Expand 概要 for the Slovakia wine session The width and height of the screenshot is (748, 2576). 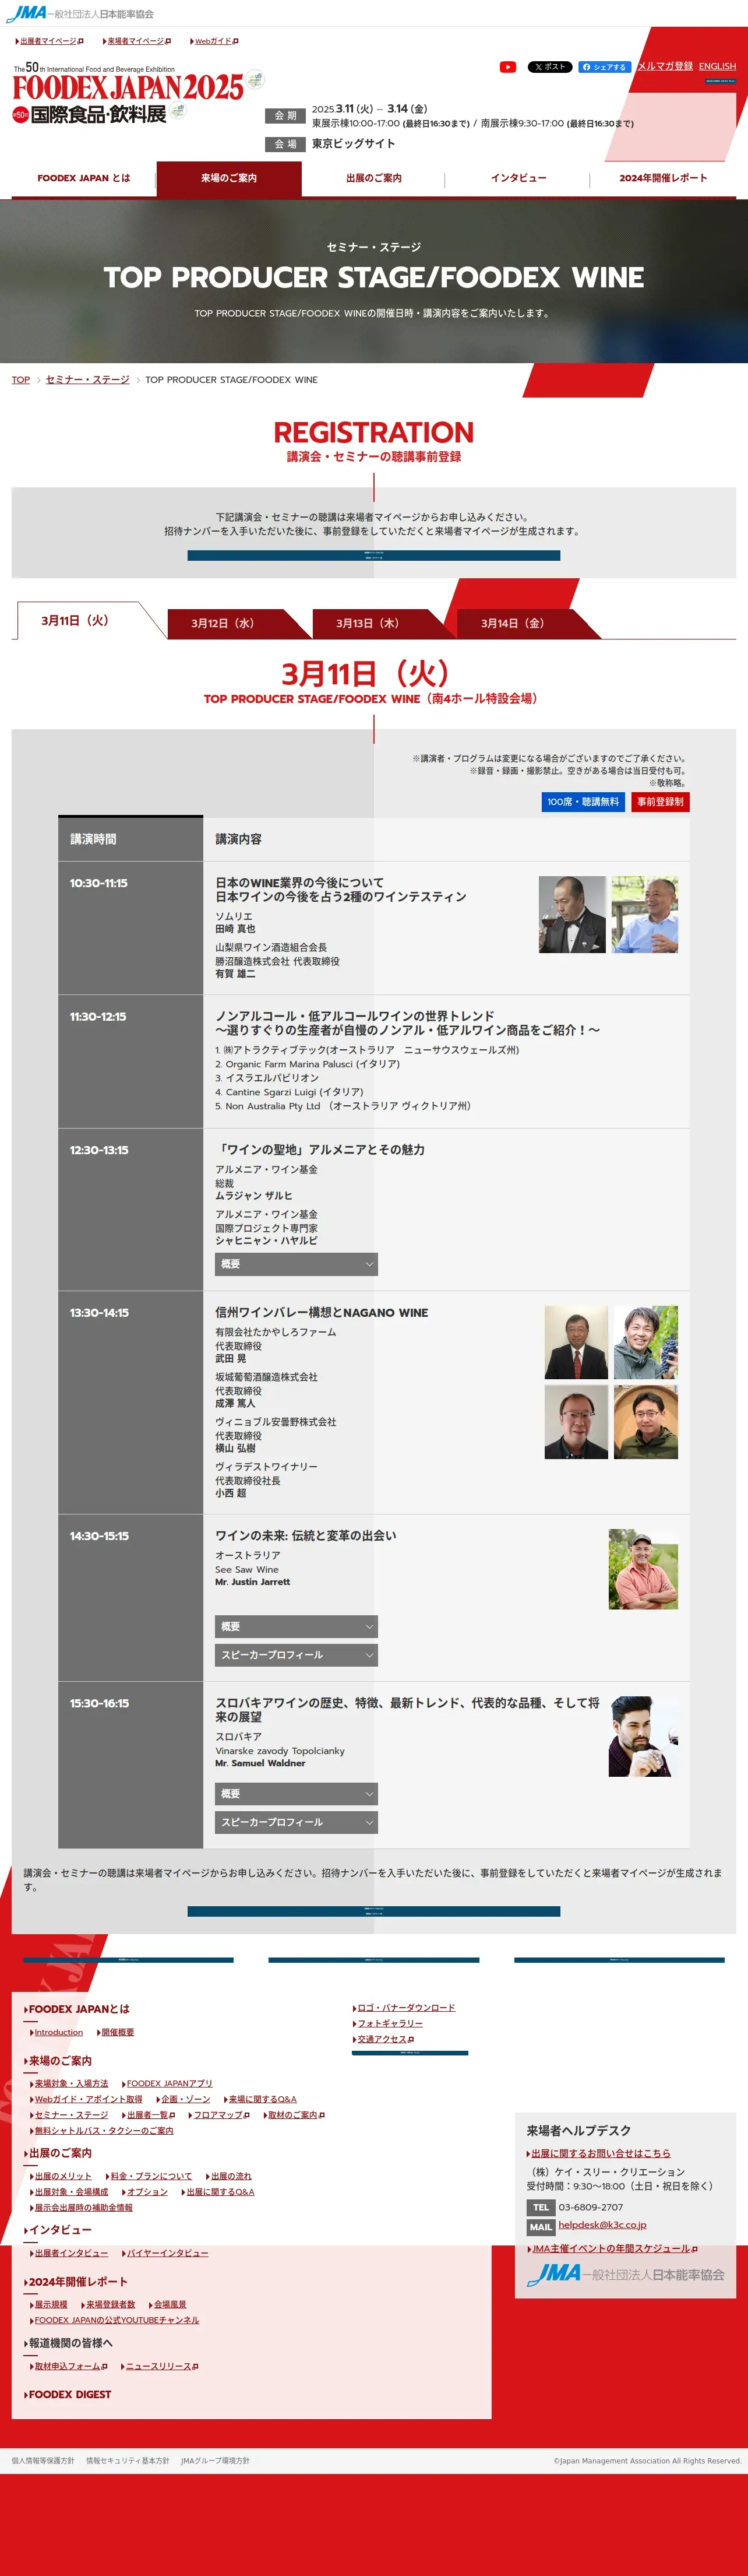coord(296,1794)
